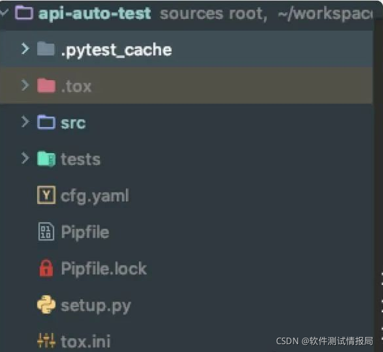Click the red lock icon for Pipfile.lock
383x352 pixels.
(46, 268)
